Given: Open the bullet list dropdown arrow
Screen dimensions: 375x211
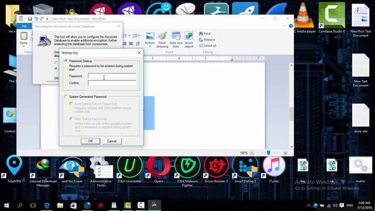Looking at the screenshot, I should pyautogui.click(x=129, y=36).
